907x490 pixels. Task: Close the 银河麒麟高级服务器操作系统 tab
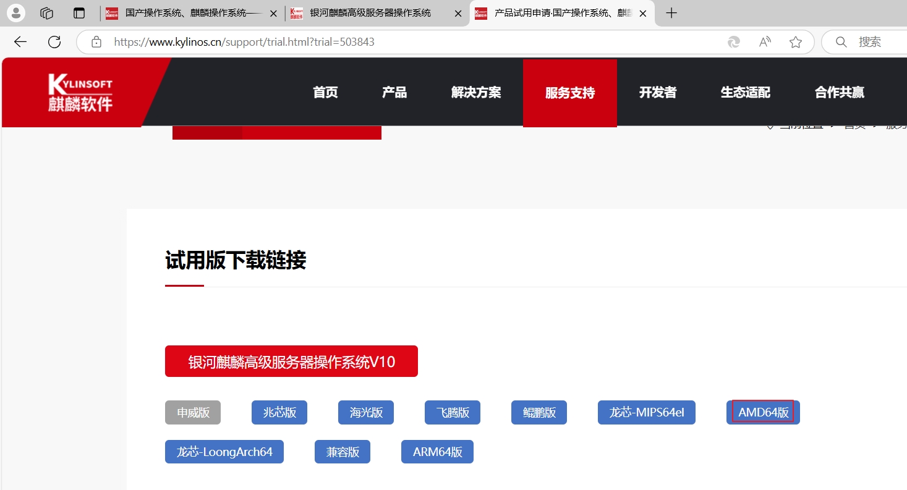458,13
